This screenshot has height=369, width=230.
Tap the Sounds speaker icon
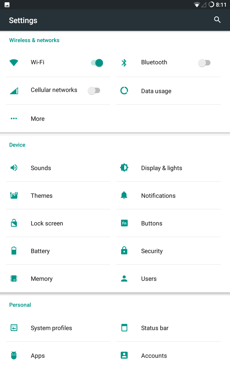click(14, 168)
